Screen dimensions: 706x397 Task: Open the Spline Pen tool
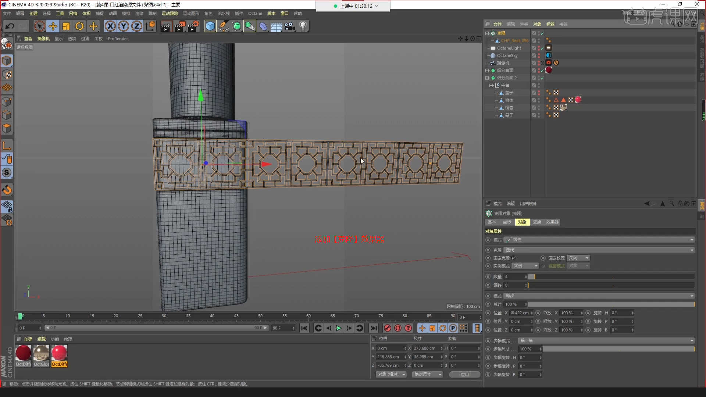[x=223, y=26]
